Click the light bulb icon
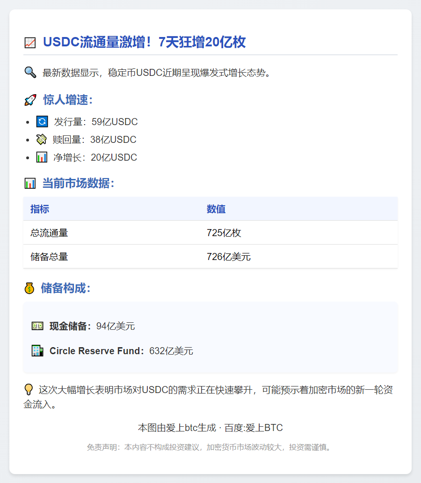421x483 pixels. pos(29,390)
